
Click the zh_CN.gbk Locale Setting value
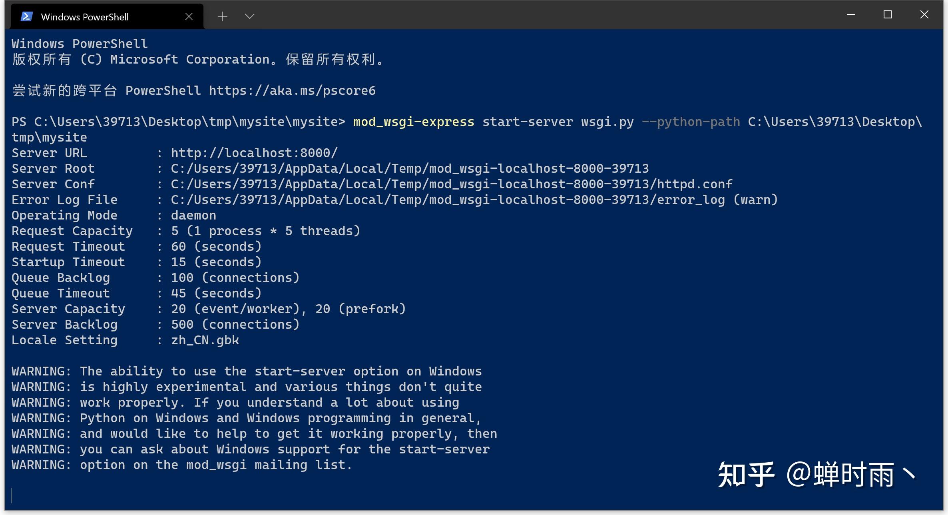[x=205, y=340]
